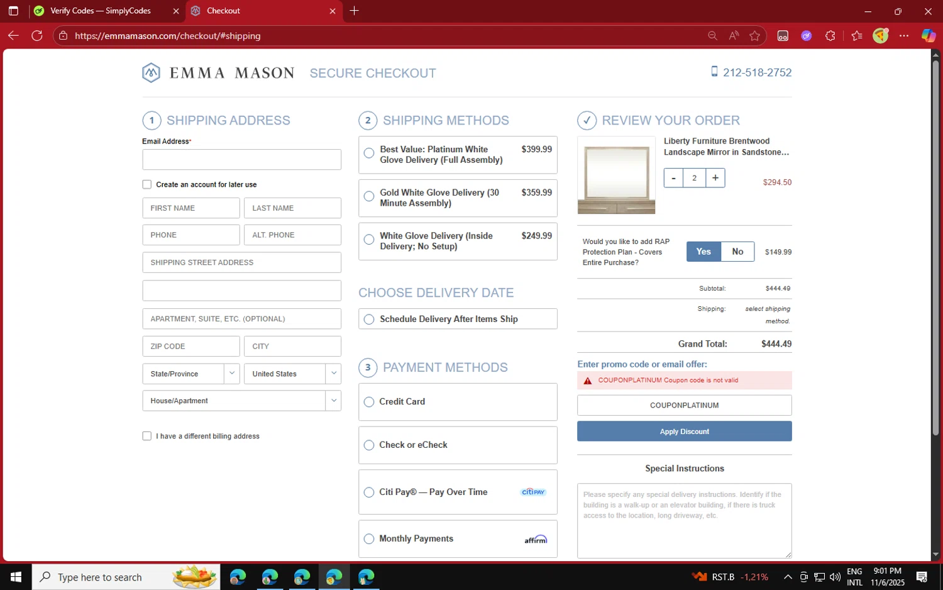Open the zoom magnifier icon in address bar
This screenshot has width=943, height=590.
712,36
